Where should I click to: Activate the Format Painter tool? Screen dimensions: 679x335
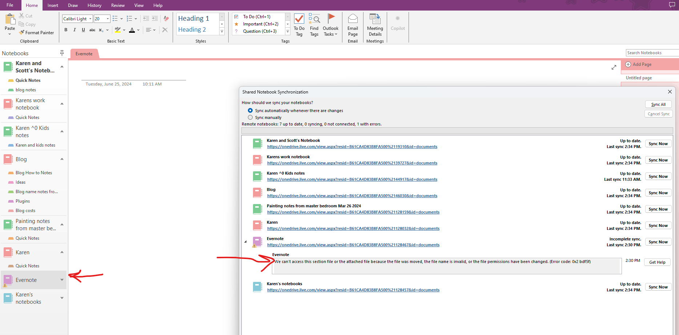pos(36,32)
